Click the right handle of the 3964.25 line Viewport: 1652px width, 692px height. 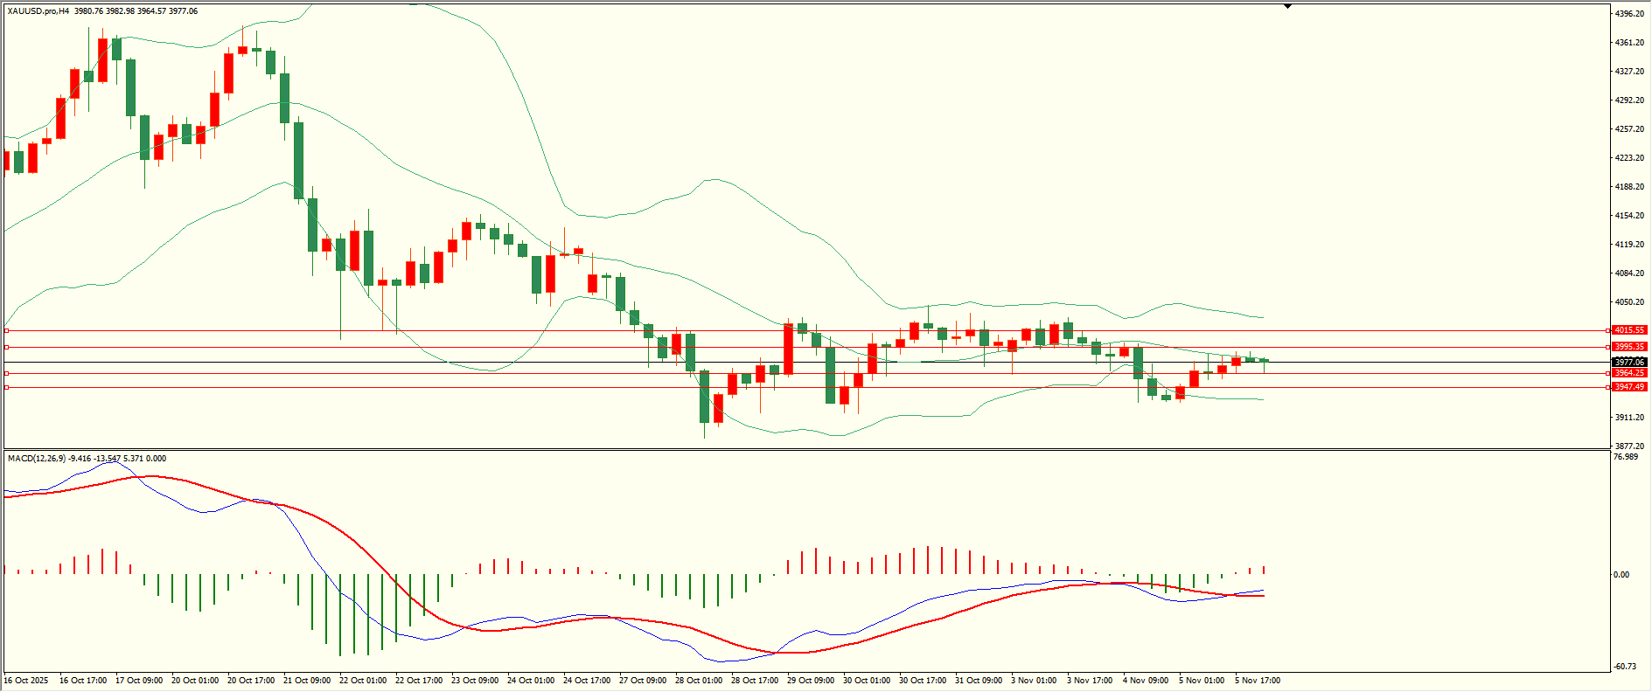[x=1608, y=373]
